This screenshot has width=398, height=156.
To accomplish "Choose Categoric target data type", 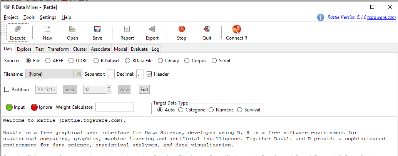I will pyautogui.click(x=181, y=110).
